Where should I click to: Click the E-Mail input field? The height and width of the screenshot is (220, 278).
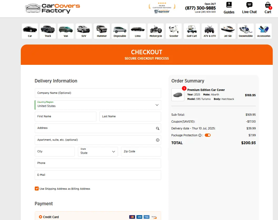coord(98,175)
